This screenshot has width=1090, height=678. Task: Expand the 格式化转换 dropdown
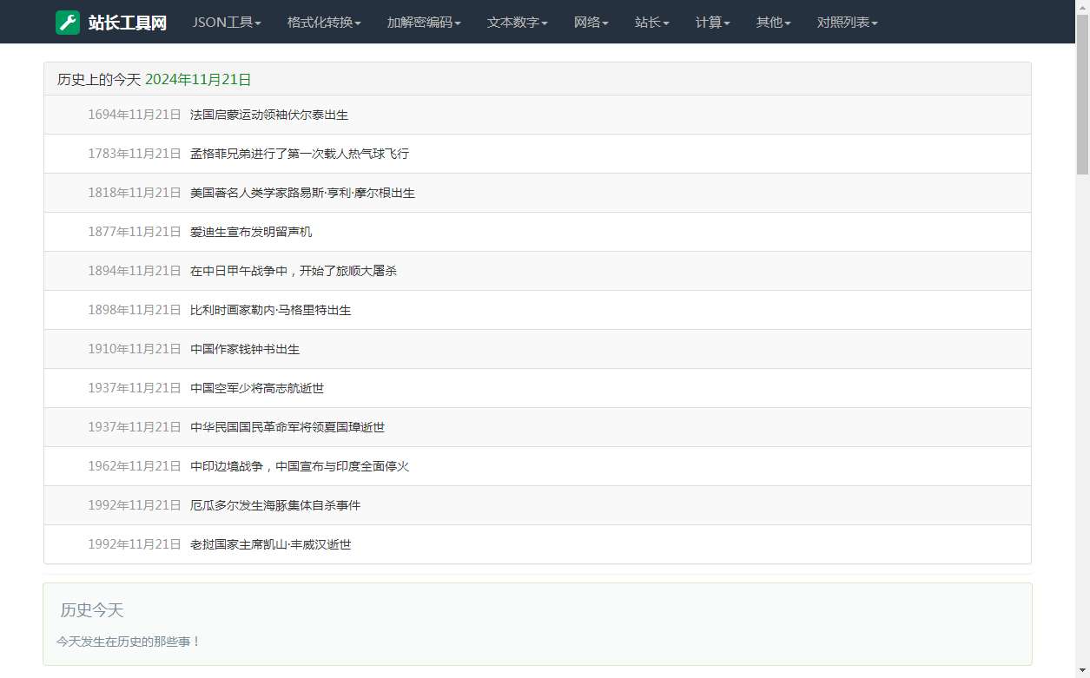[323, 23]
